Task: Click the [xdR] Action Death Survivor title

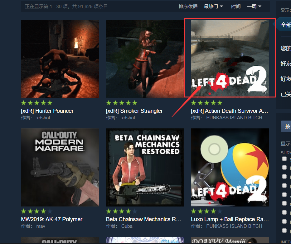Action: point(230,111)
